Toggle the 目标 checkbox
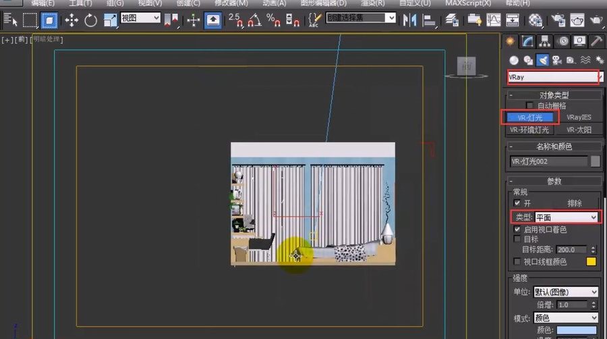Viewport: 607px width, 339px height. point(517,238)
